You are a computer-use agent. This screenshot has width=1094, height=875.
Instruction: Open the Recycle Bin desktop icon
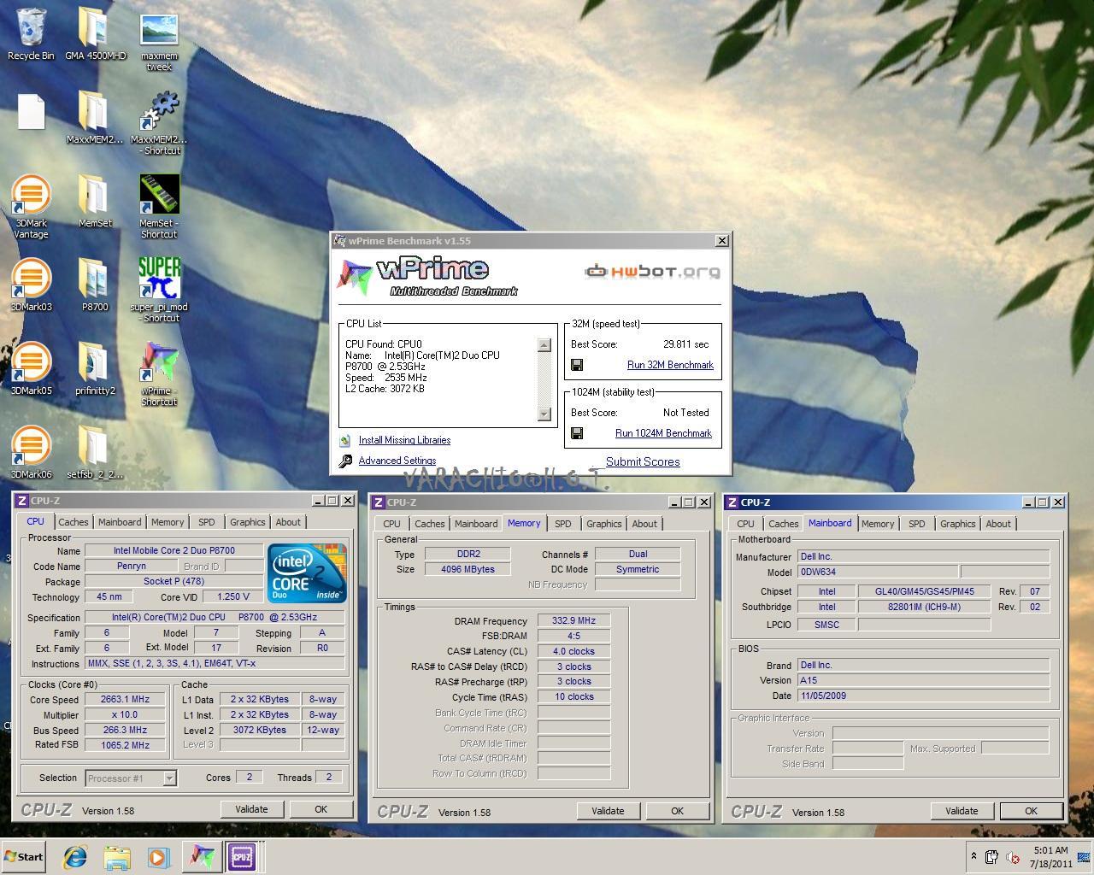coord(31,34)
